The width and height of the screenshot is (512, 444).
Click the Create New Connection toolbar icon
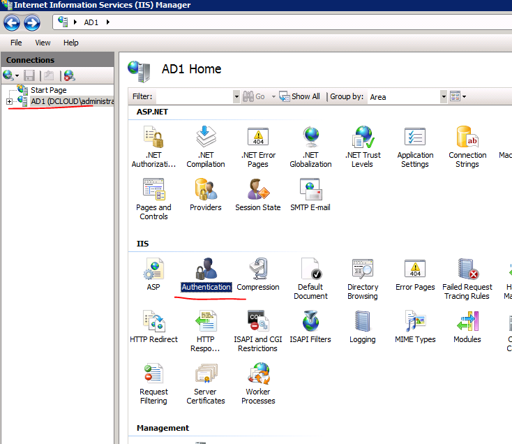[10, 76]
